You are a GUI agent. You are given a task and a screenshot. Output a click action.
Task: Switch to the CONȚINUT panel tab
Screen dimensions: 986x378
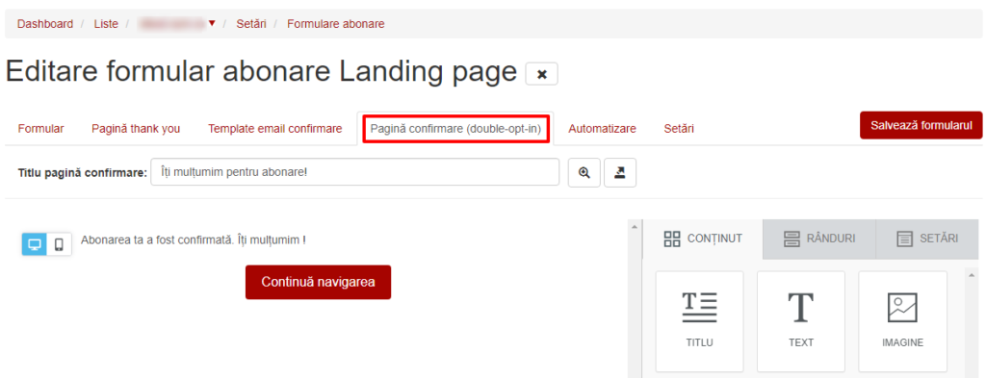point(703,239)
